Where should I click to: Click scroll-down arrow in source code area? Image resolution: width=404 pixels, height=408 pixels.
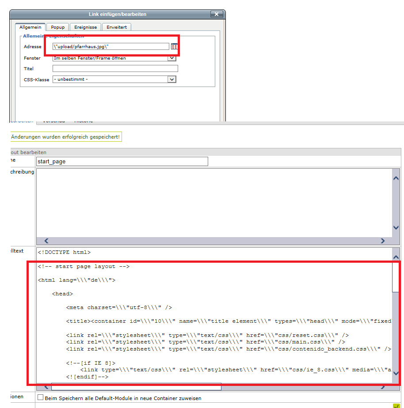click(x=396, y=374)
